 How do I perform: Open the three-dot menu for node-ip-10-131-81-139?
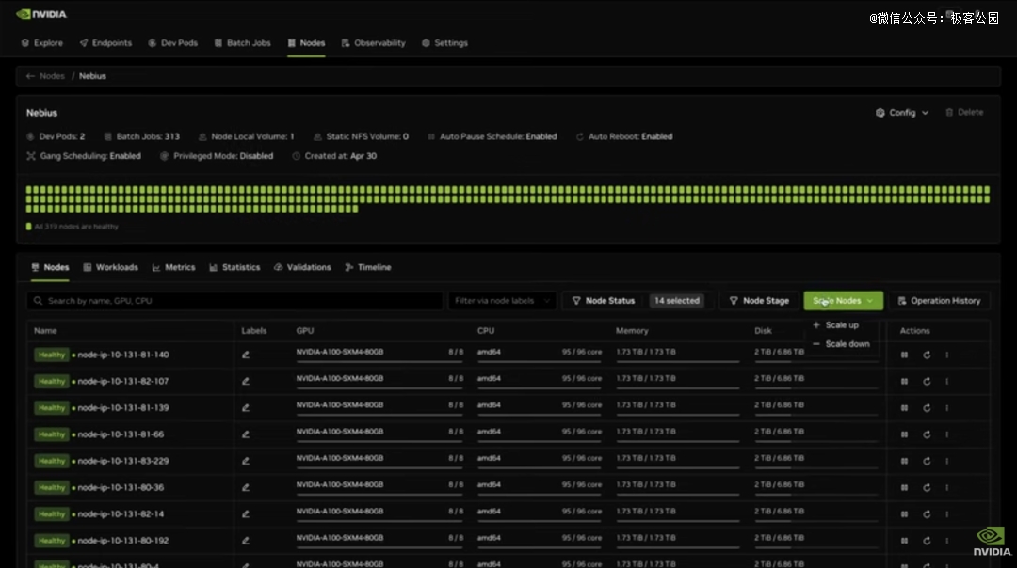(x=947, y=408)
